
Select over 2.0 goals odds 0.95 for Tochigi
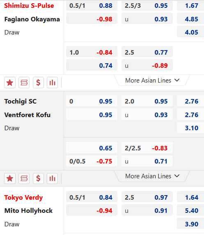(x=147, y=101)
